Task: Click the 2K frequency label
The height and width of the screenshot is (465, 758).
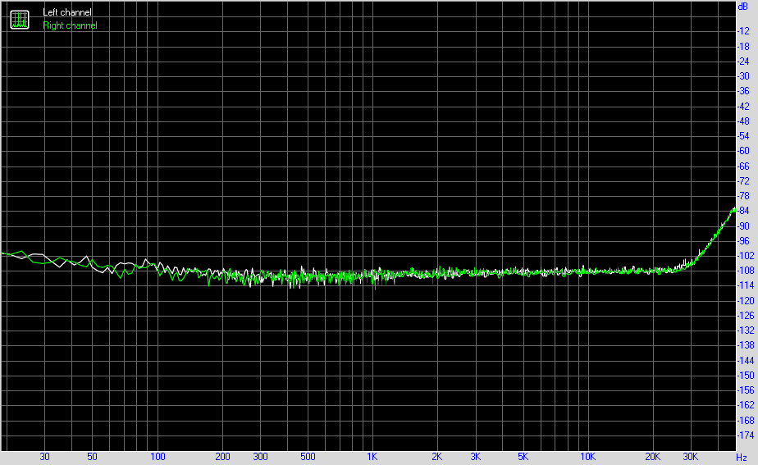Action: coord(436,457)
